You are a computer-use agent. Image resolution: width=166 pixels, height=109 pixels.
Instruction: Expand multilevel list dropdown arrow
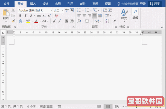[98, 10]
